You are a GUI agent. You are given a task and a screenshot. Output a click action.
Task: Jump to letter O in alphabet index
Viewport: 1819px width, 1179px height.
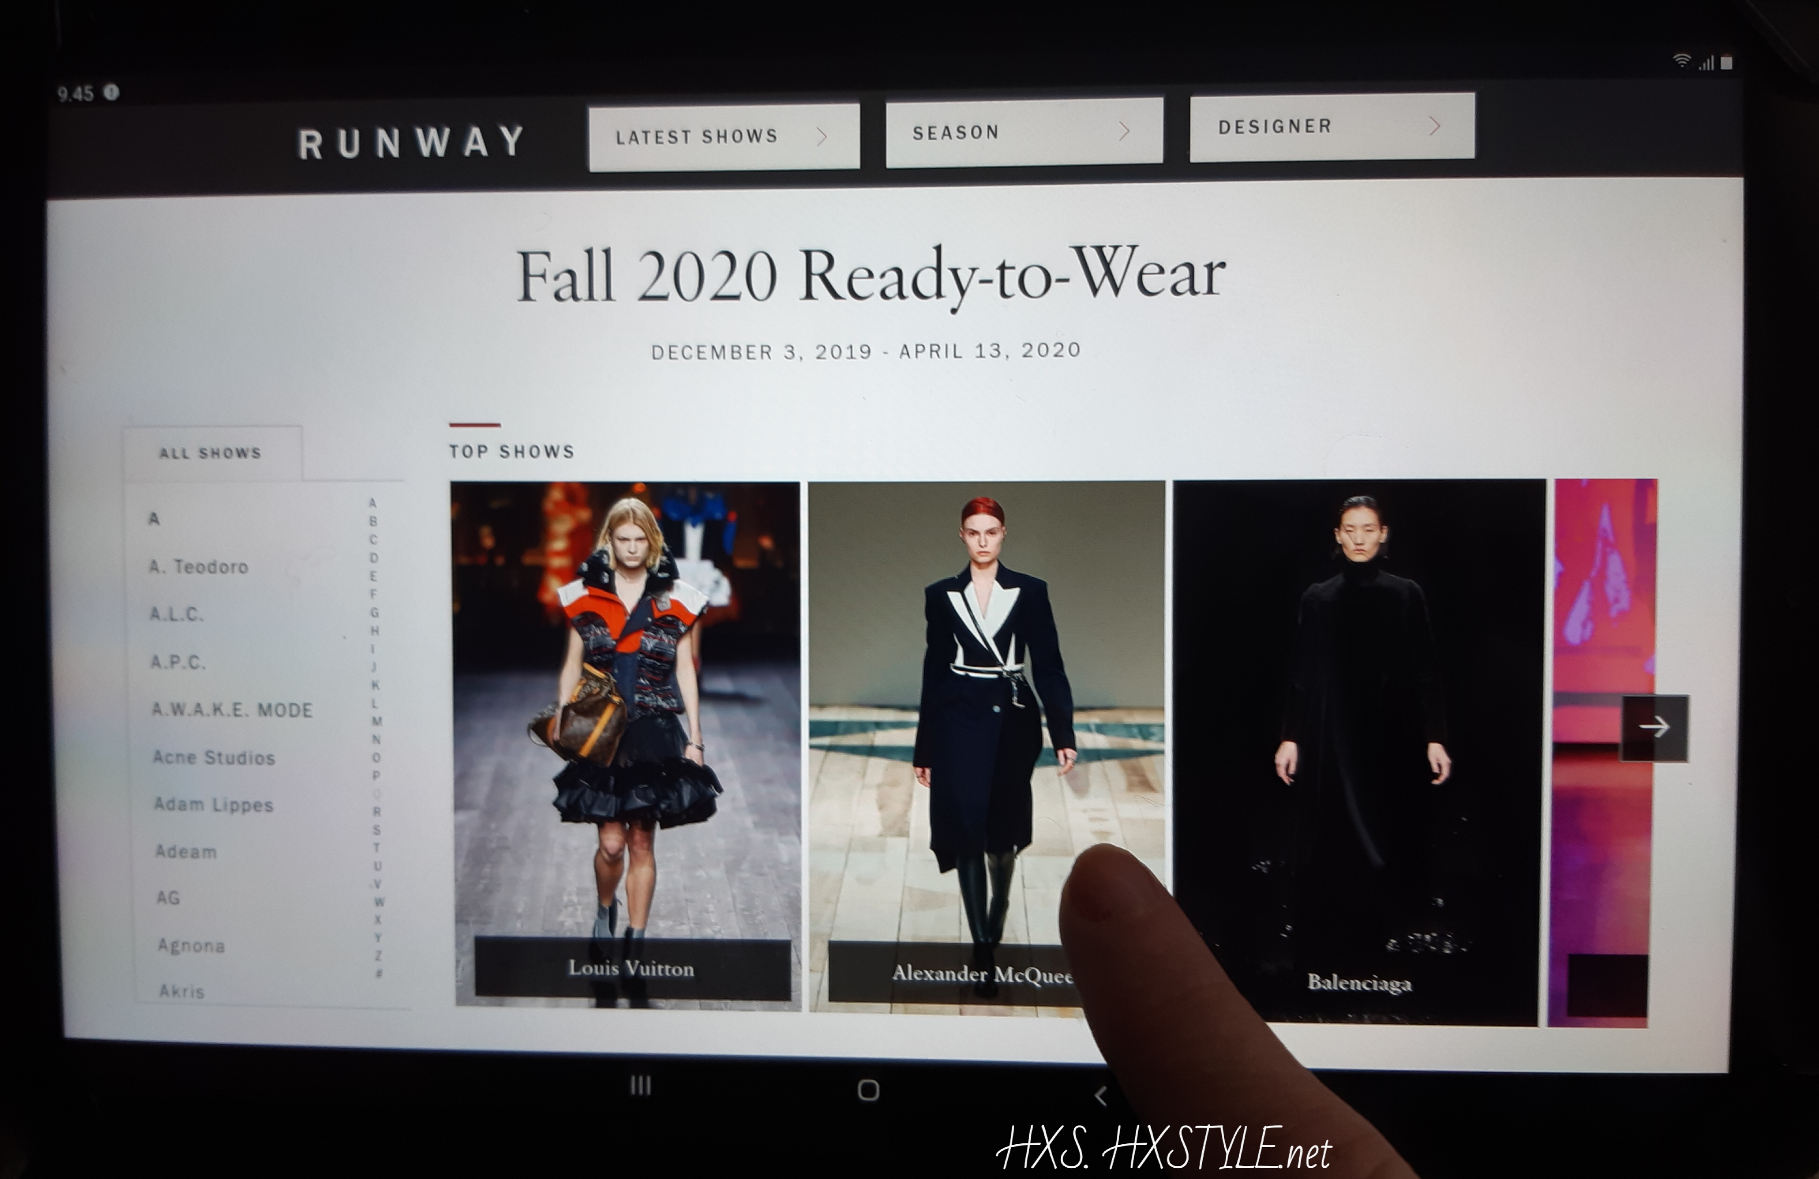[376, 758]
